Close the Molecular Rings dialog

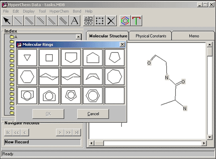(122, 44)
